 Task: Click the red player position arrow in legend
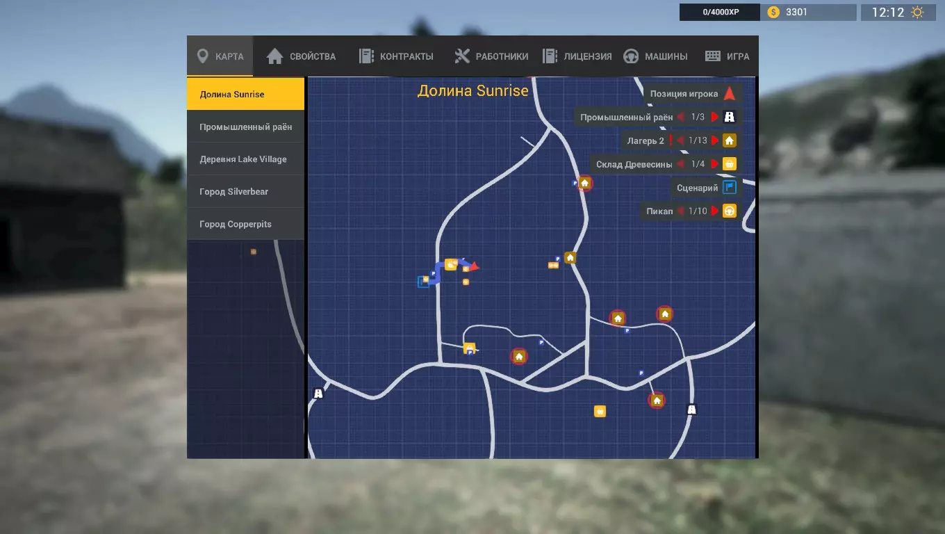(729, 94)
